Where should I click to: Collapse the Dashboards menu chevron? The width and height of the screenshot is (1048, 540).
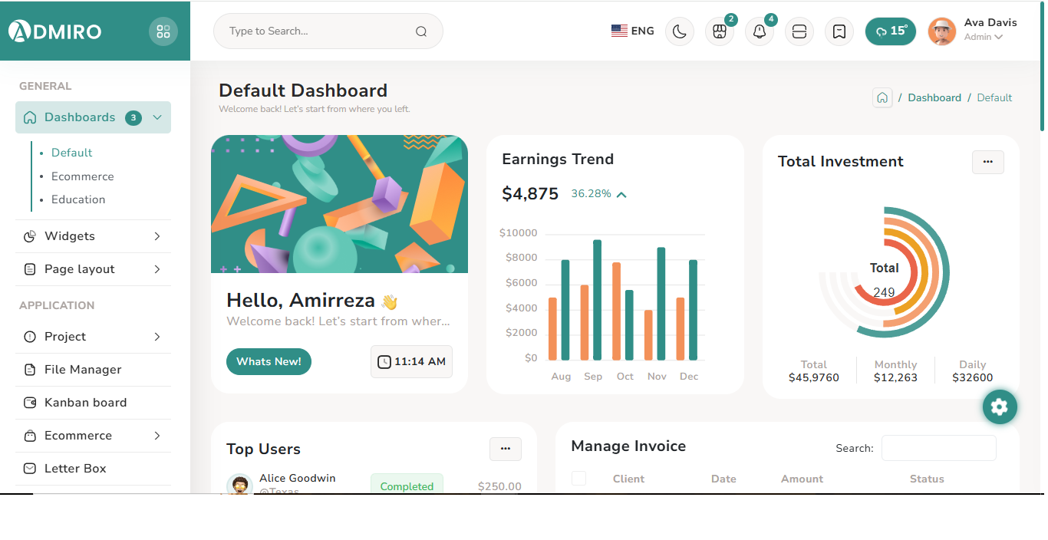157,117
